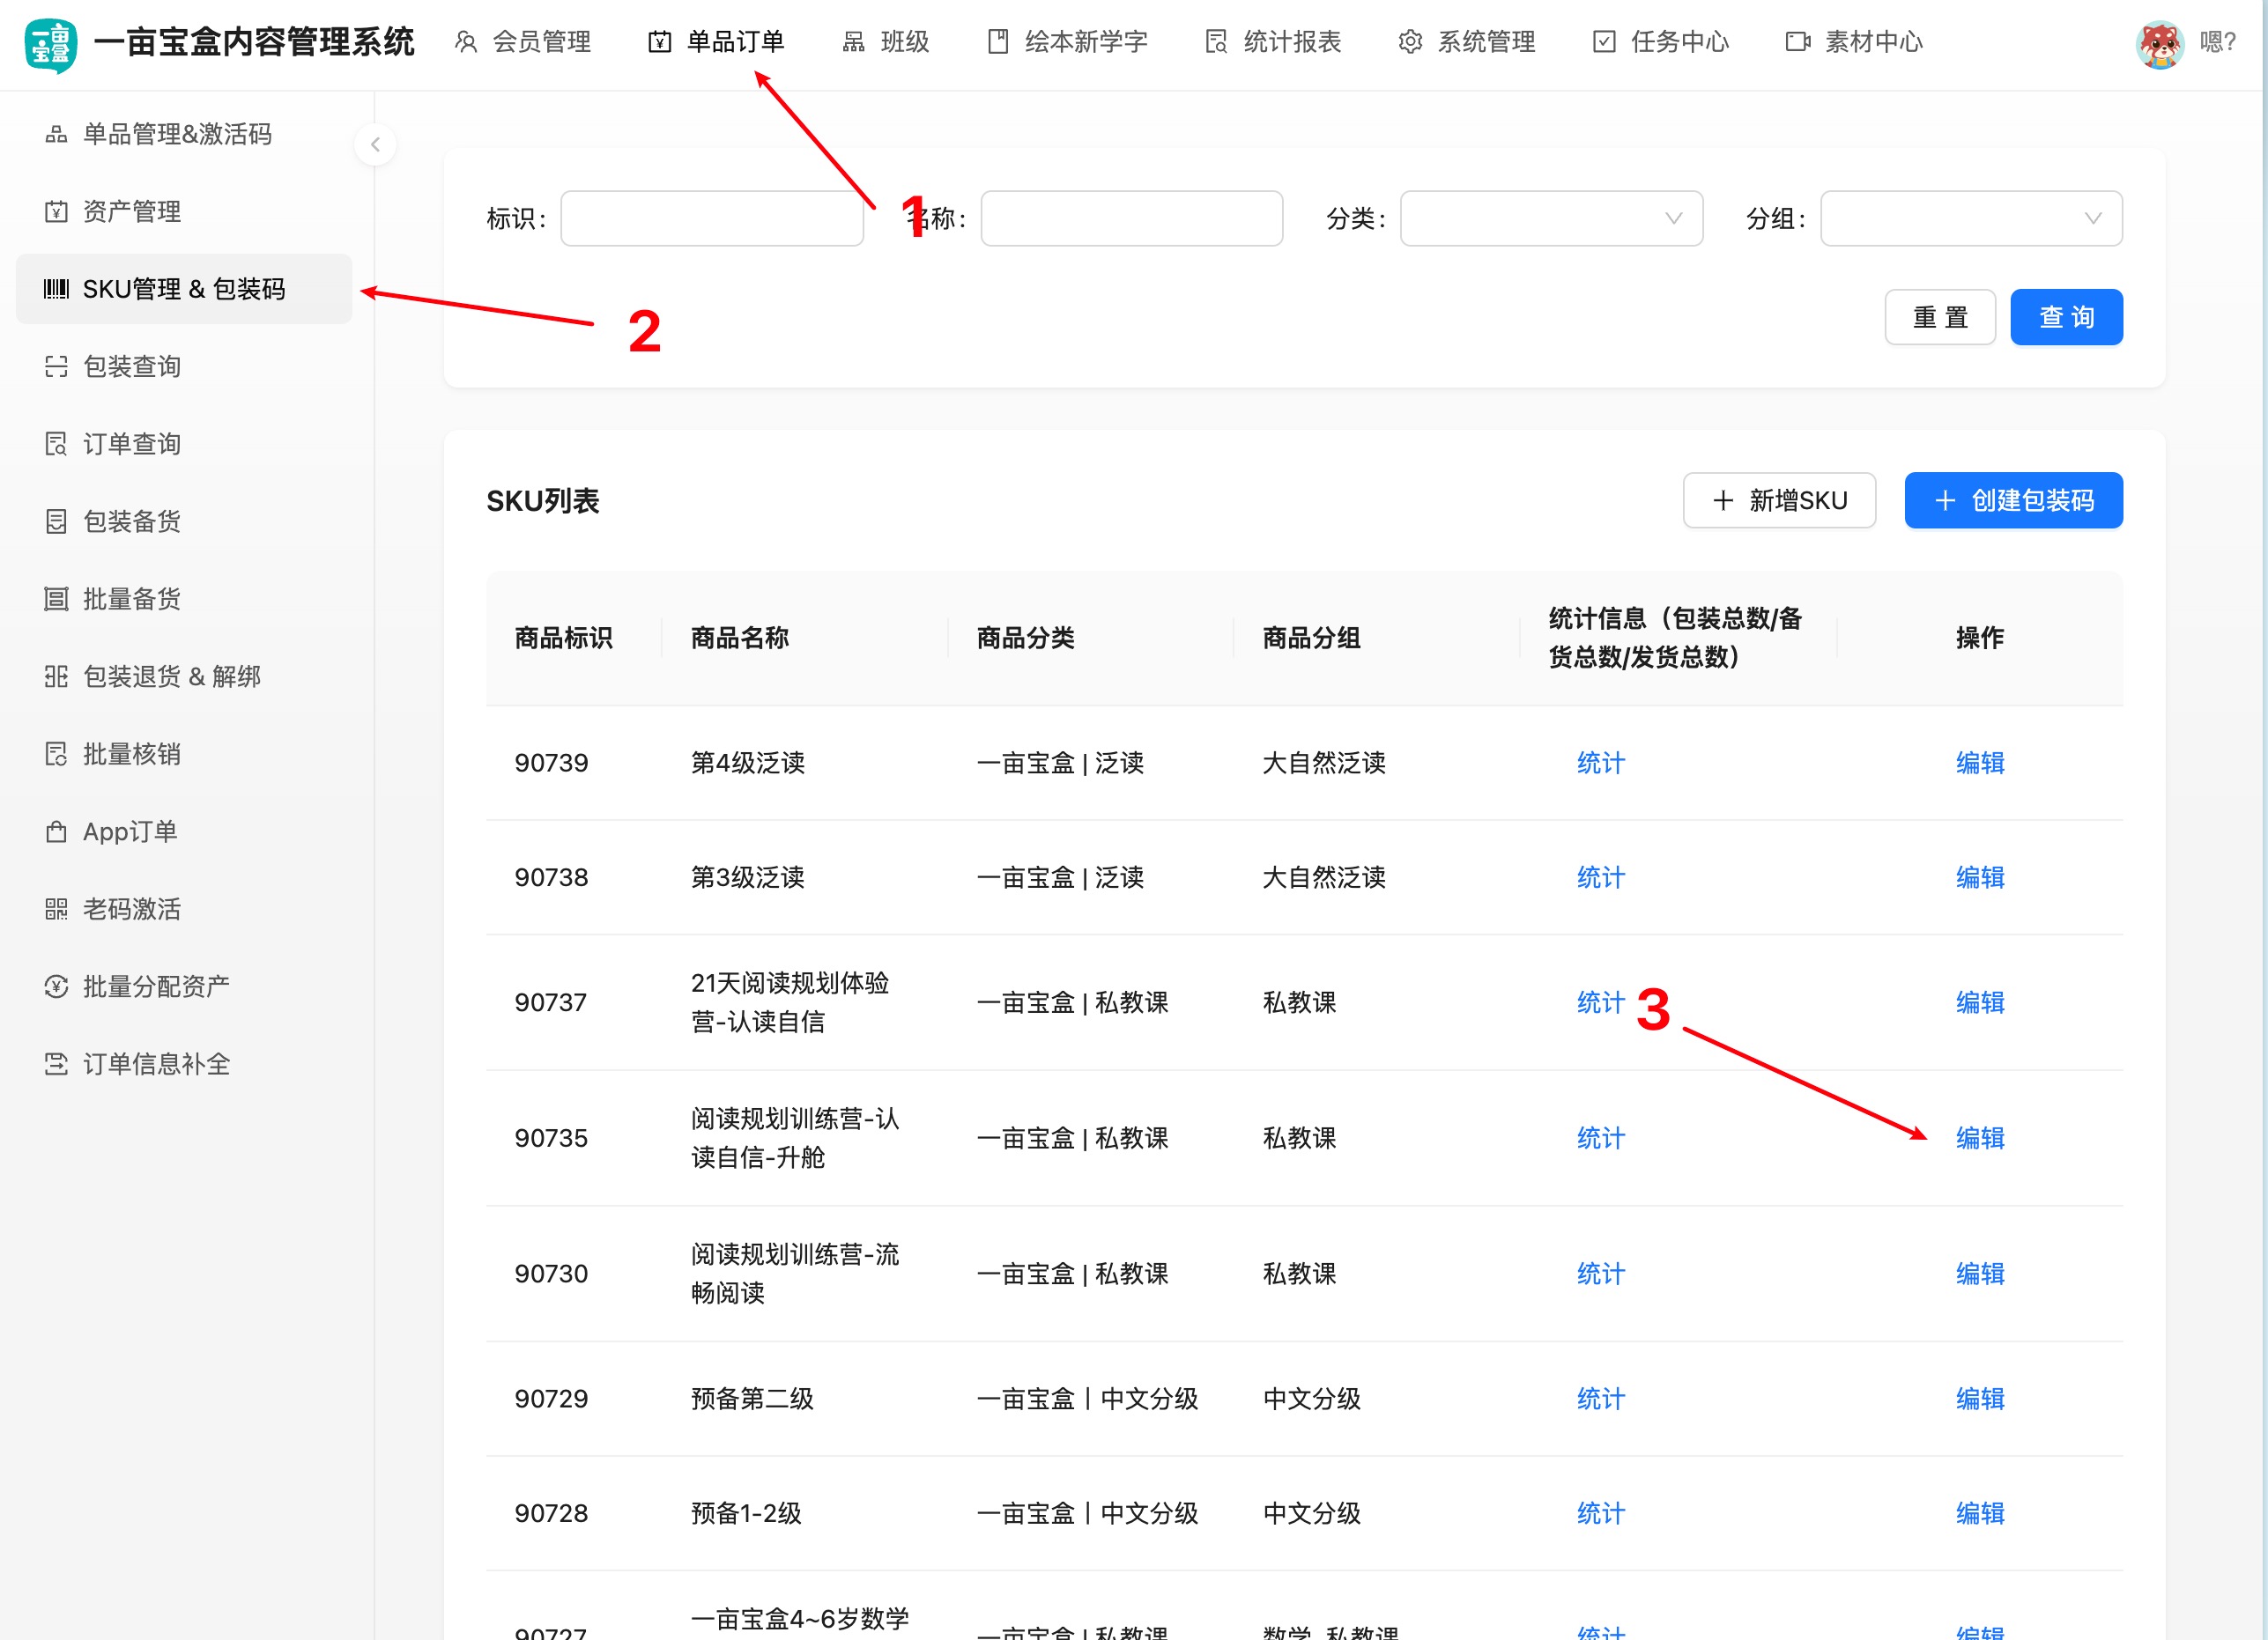Select 订单信息补全 in the sidebar
Viewport: 2268px width, 1640px height.
(x=156, y=1063)
